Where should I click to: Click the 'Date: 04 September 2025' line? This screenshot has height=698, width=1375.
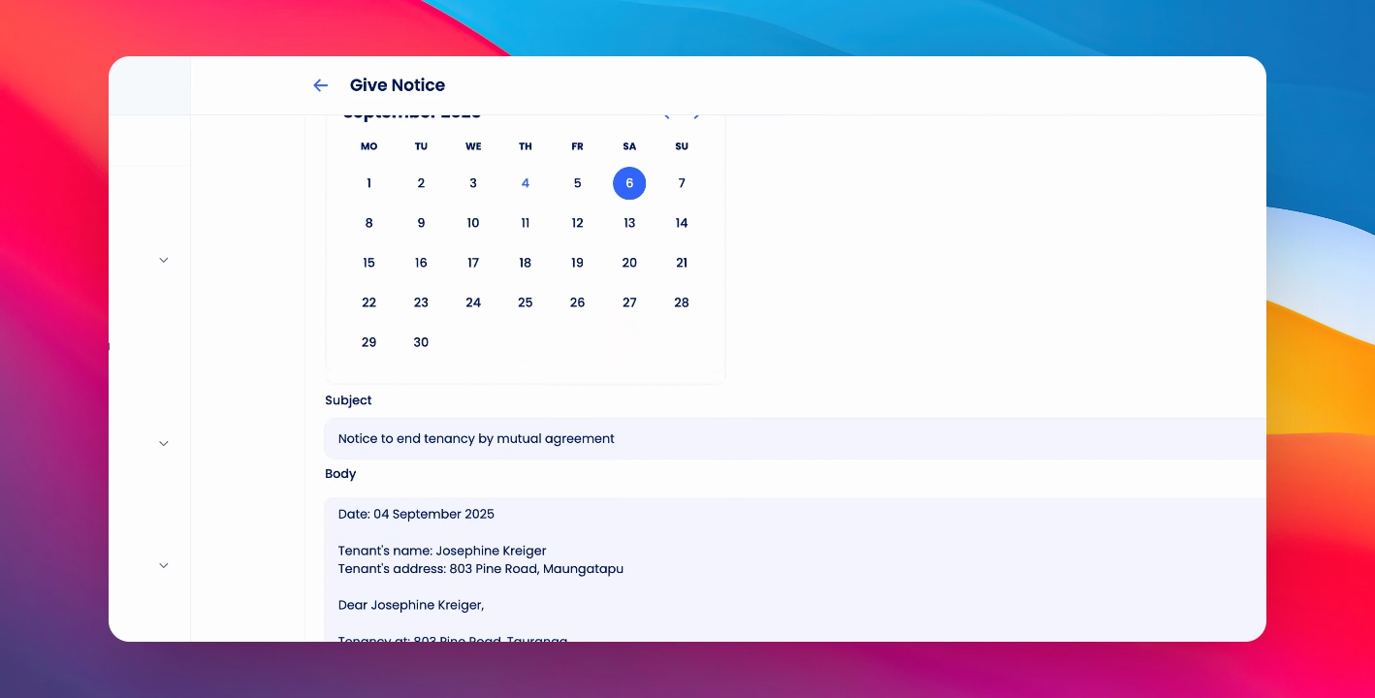[416, 514]
